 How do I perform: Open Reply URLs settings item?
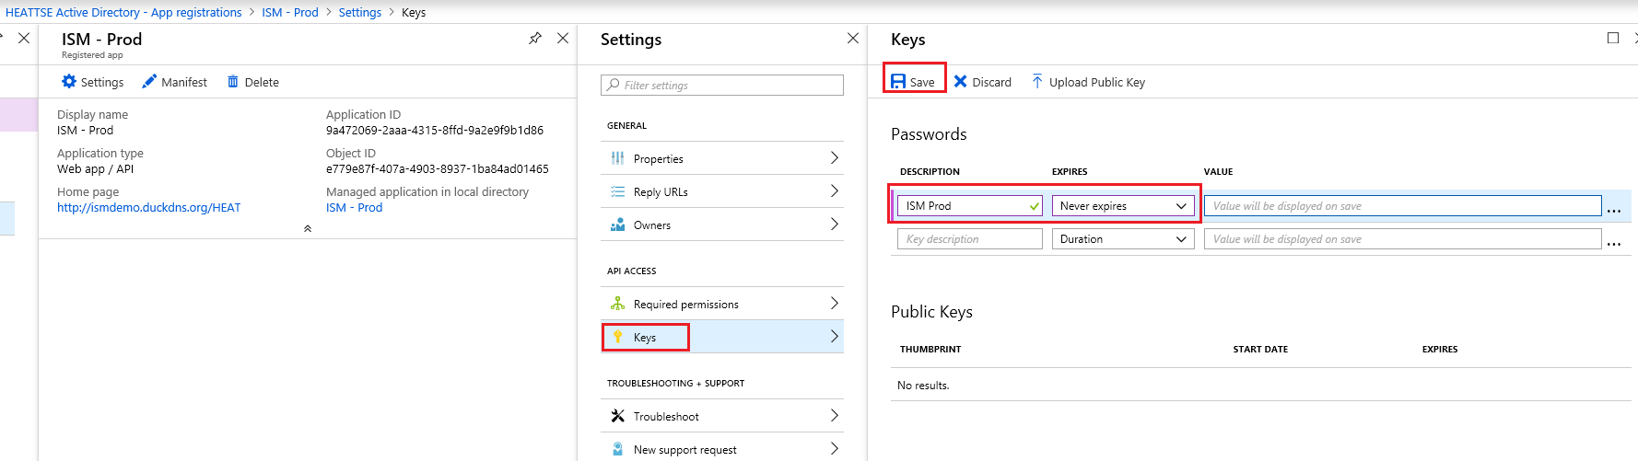(x=661, y=192)
